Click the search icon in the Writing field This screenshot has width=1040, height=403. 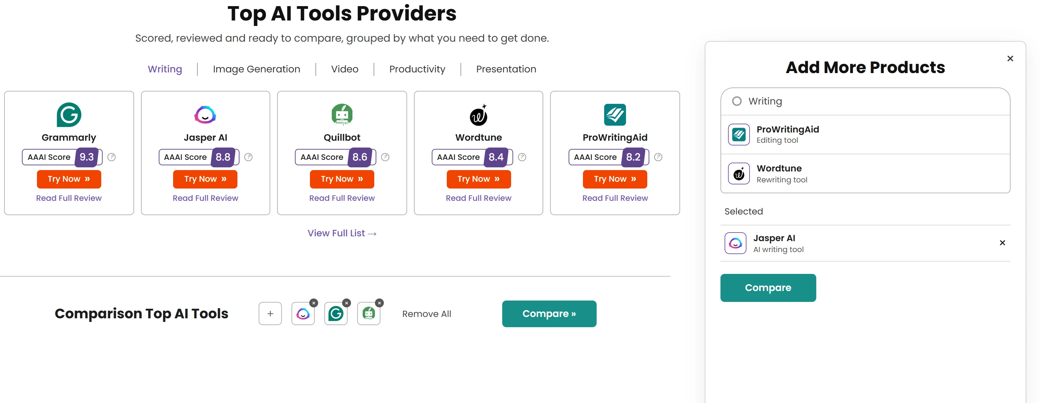click(737, 101)
